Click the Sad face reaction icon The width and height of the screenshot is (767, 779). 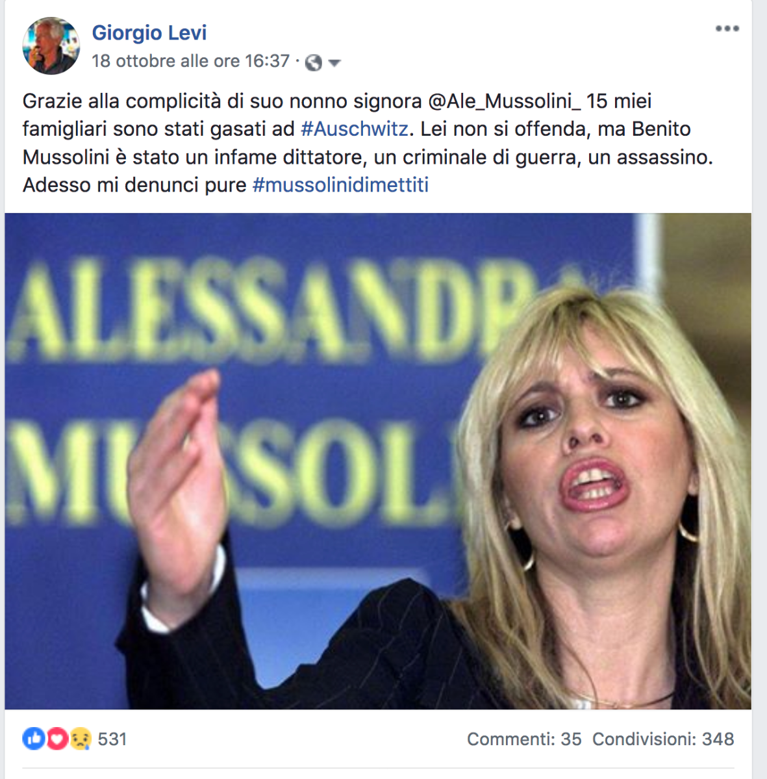(x=81, y=739)
